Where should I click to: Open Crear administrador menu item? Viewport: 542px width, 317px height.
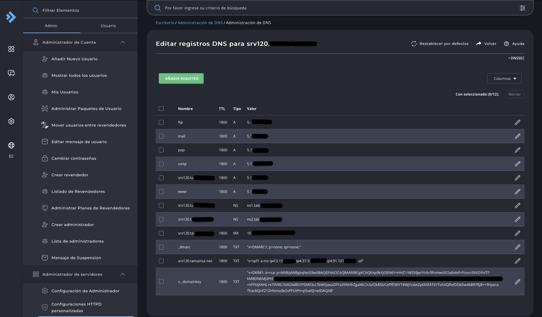point(73,224)
